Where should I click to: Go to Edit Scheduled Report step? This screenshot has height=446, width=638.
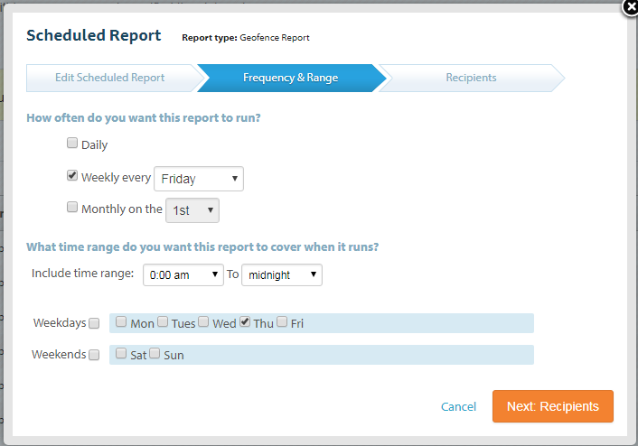(109, 78)
